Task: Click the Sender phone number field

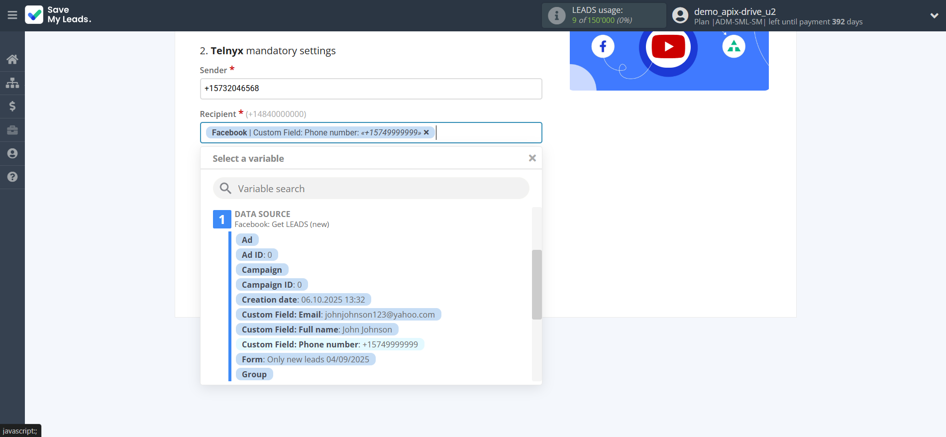Action: 371,89
